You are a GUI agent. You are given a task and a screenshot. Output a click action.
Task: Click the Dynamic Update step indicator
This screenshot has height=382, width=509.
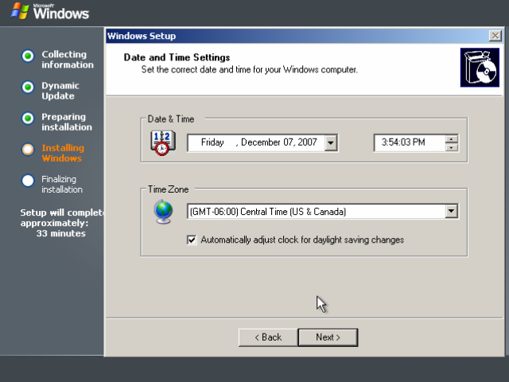(x=28, y=87)
